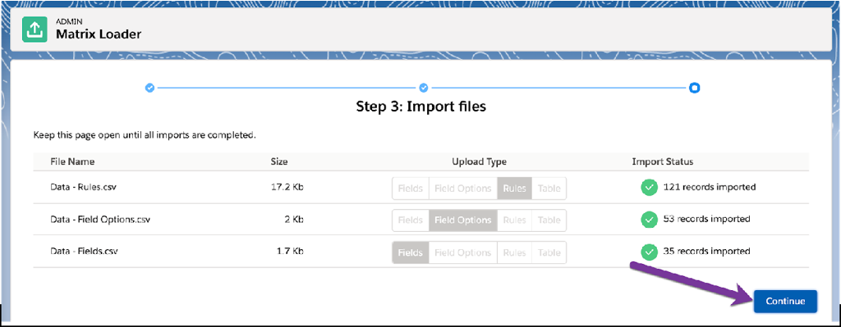Viewport: 841px width, 327px height.
Task: Click the green checkmark for 121 records imported
Action: [649, 188]
